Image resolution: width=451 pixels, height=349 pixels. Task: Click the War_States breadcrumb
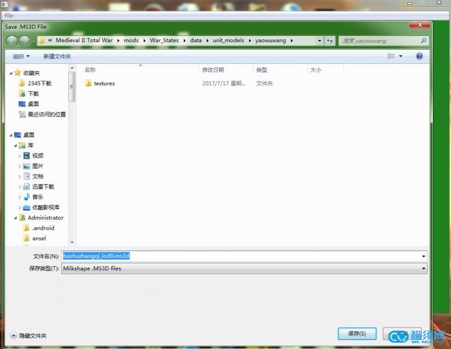pos(164,41)
